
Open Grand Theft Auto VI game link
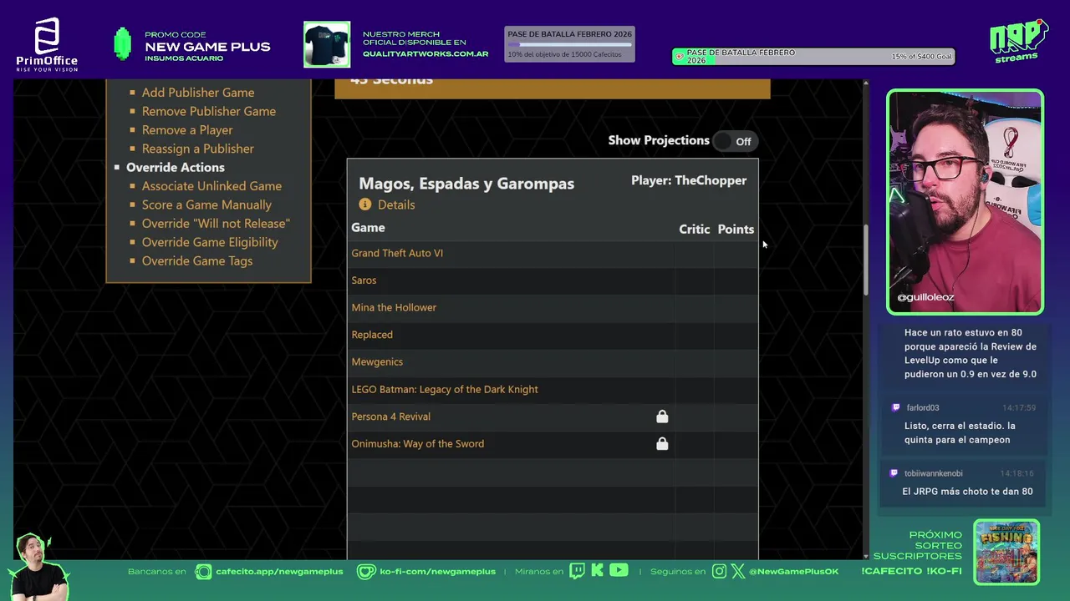(397, 253)
